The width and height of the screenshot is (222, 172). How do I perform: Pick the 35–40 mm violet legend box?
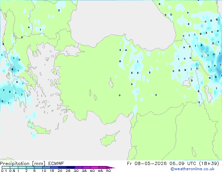(86, 167)
